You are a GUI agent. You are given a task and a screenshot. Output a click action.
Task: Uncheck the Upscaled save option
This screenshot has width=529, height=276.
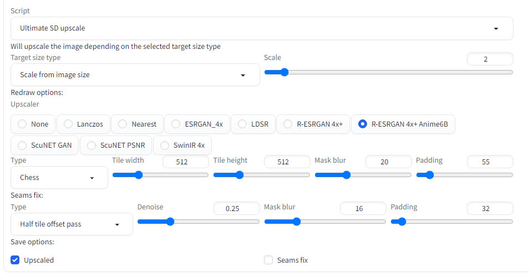(15, 260)
